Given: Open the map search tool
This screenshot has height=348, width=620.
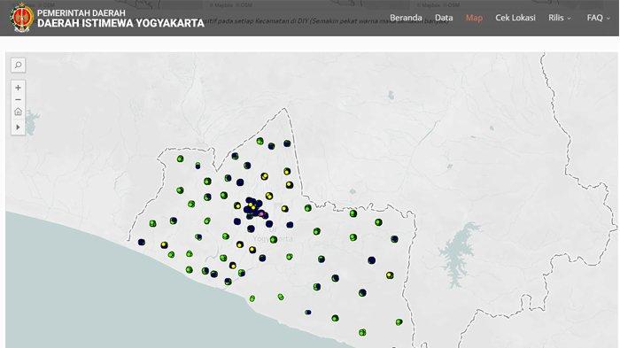Looking at the screenshot, I should [x=19, y=65].
